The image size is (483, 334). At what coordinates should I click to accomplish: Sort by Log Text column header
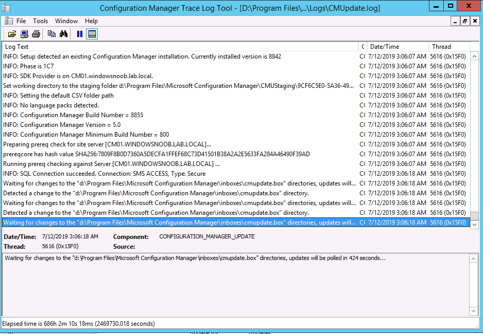180,47
